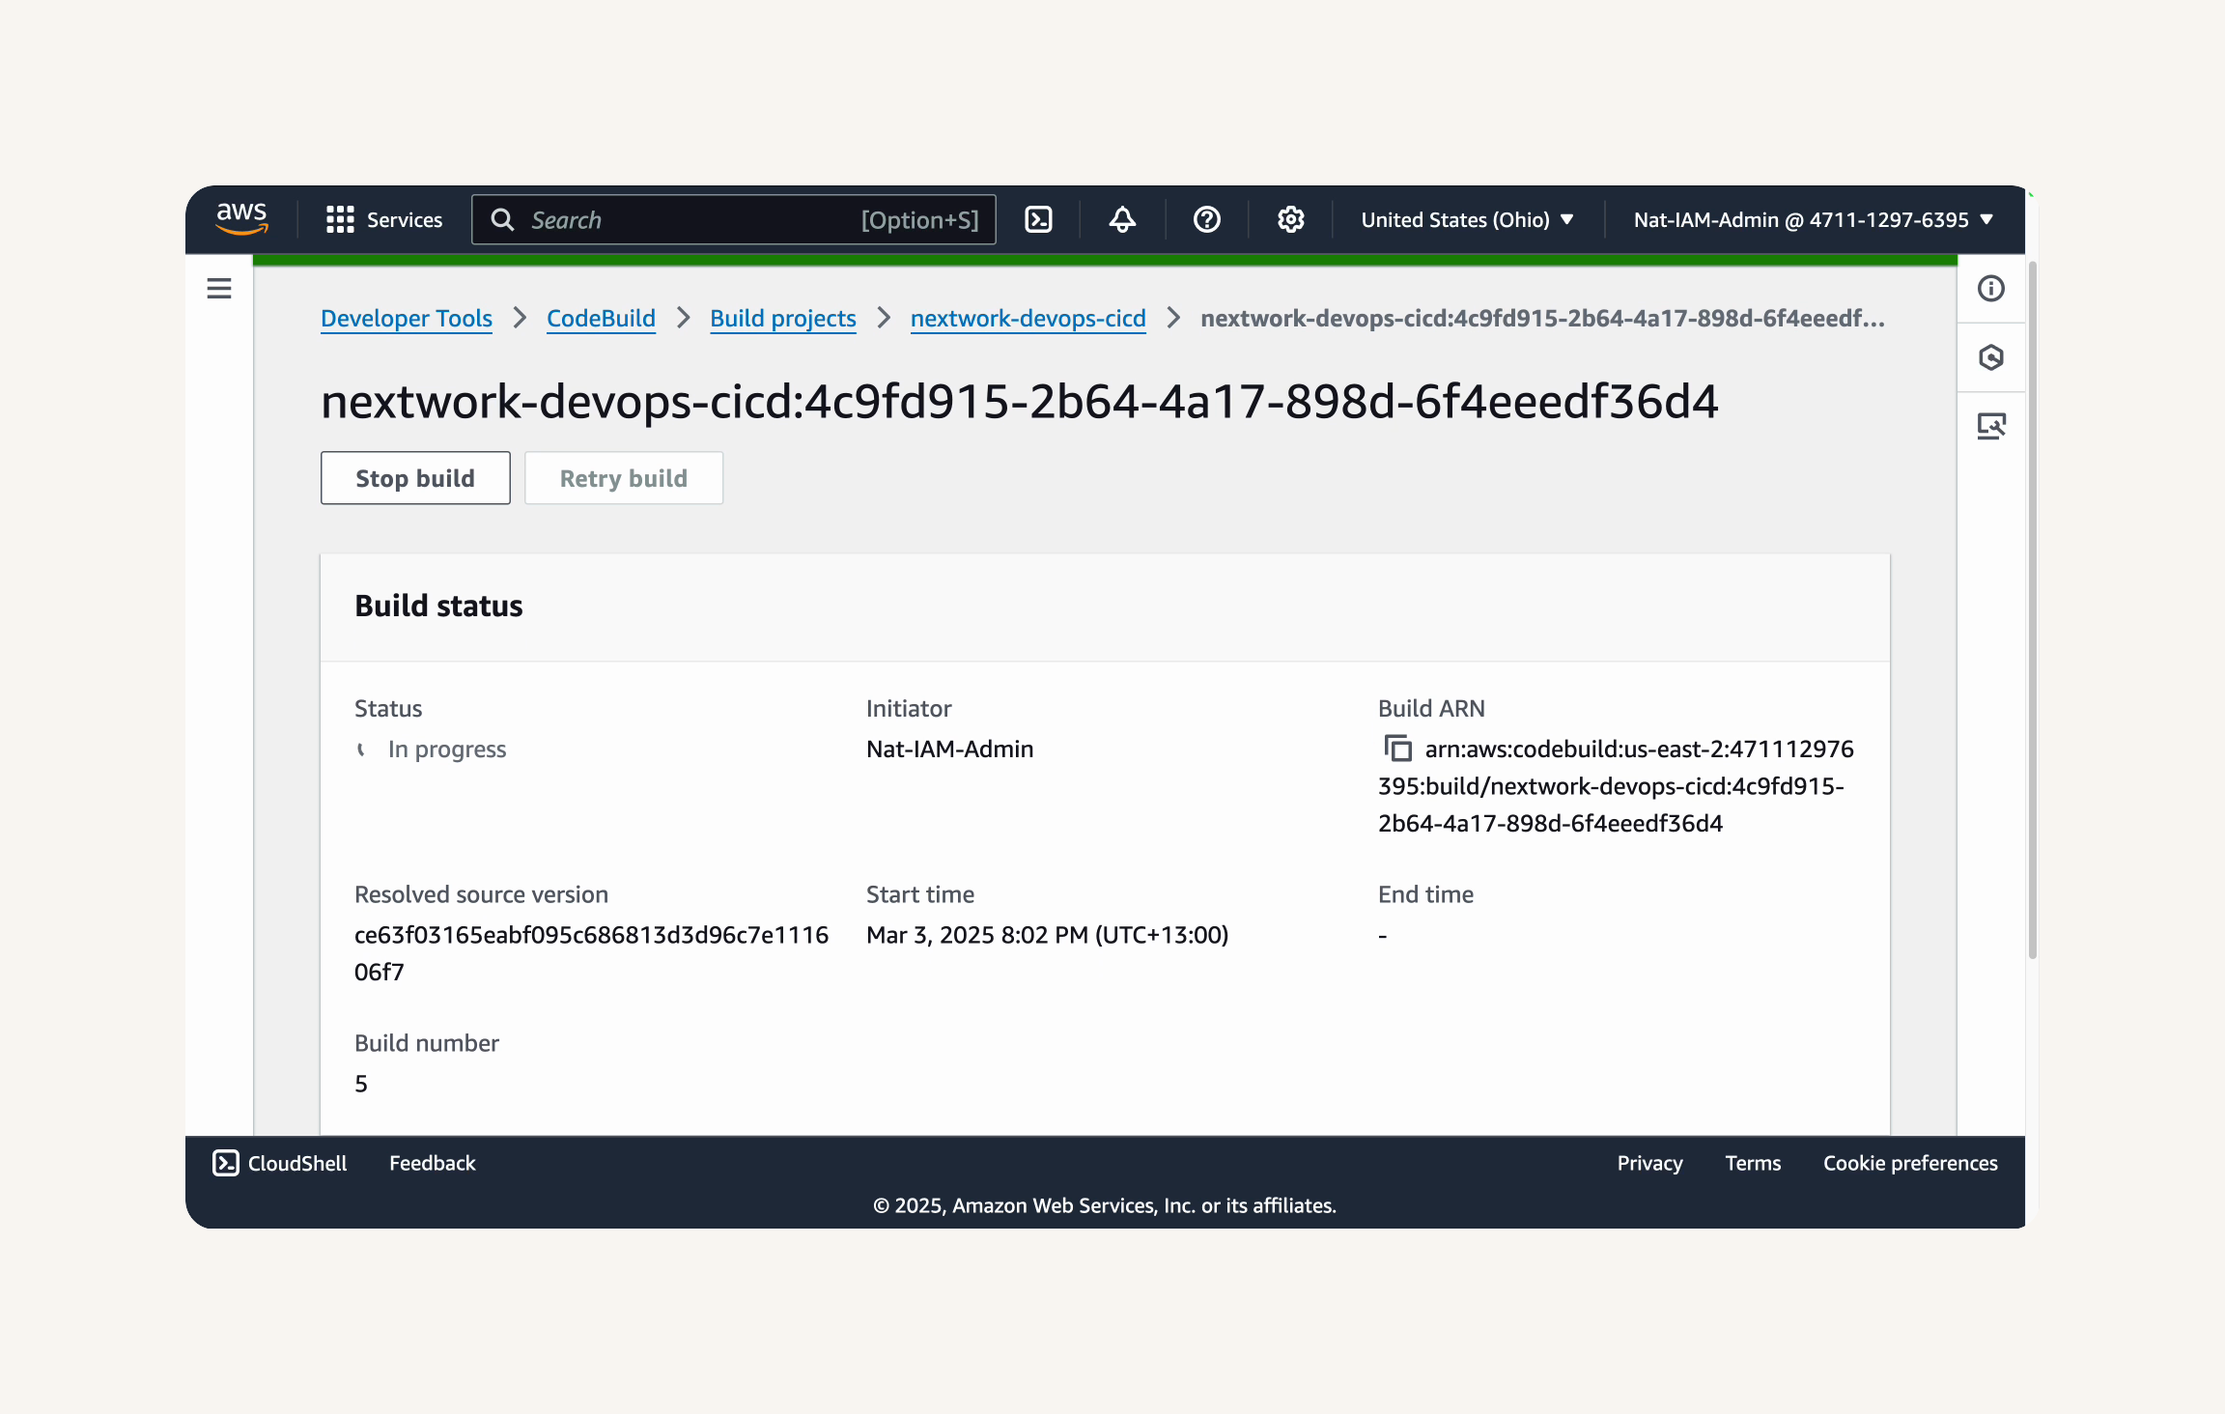Open Cookie preferences
Viewport: 2225px width, 1414px height.
tap(1910, 1163)
